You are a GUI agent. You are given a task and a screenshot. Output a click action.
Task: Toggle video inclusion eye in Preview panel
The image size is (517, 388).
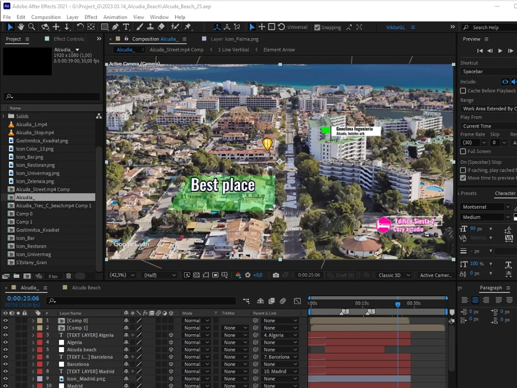[x=505, y=82]
